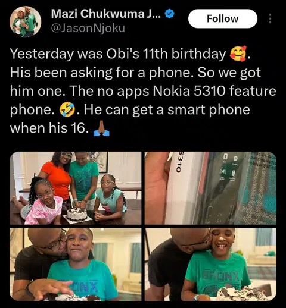Click the folded hands emoji
Image resolution: width=286 pixels, height=308 pixels.
tap(101, 128)
